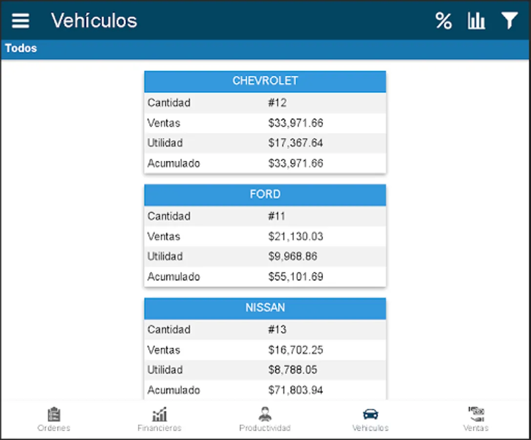
Task: Click Nissan accumulated value $71,803.94
Action: (296, 390)
